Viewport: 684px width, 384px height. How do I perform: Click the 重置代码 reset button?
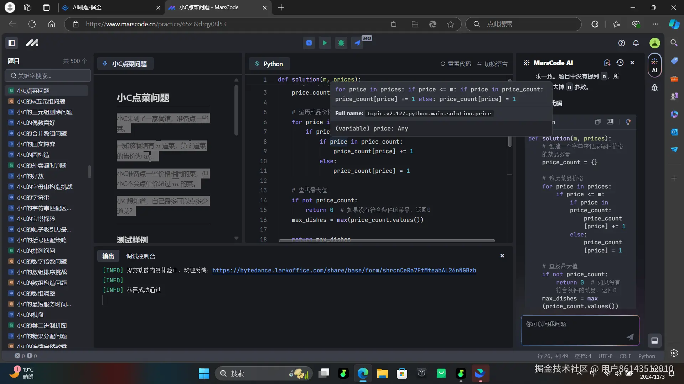(456, 64)
